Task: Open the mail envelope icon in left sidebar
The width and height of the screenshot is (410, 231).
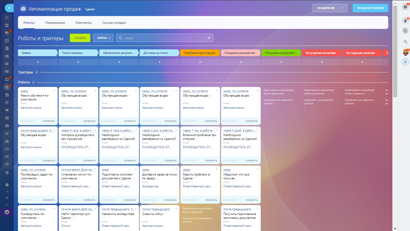Action: pos(7,64)
